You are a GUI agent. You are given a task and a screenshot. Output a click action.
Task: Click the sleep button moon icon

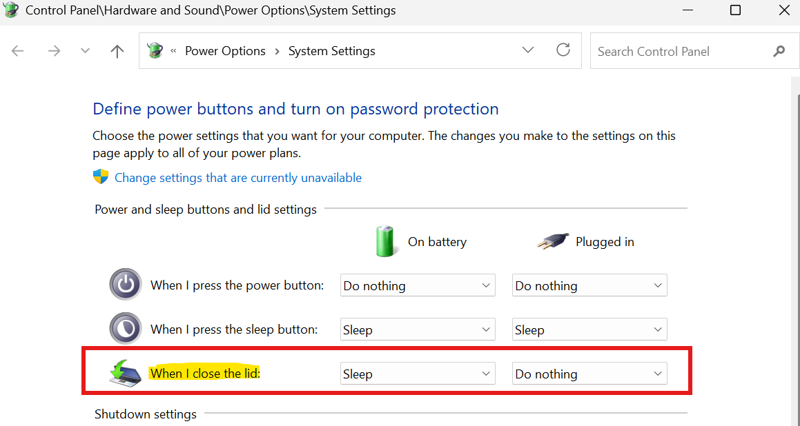pyautogui.click(x=125, y=328)
